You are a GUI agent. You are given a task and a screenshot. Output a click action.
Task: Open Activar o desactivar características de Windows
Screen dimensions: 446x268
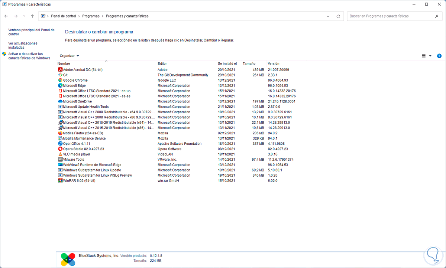point(29,56)
